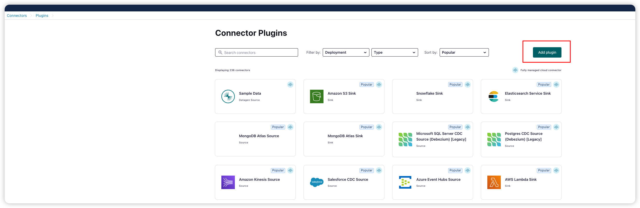Open the Sort by Popular dropdown
Image resolution: width=640 pixels, height=208 pixels.
pos(464,52)
